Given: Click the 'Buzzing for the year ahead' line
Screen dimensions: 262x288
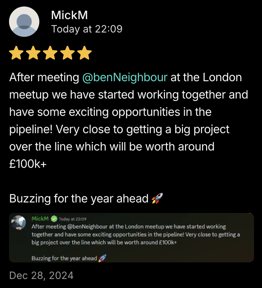Looking at the screenshot, I should [79, 198].
